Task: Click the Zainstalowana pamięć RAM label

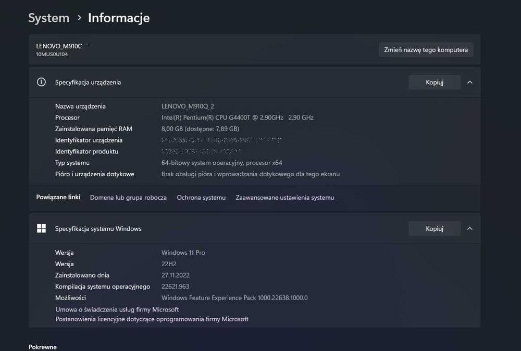Action: tap(94, 129)
